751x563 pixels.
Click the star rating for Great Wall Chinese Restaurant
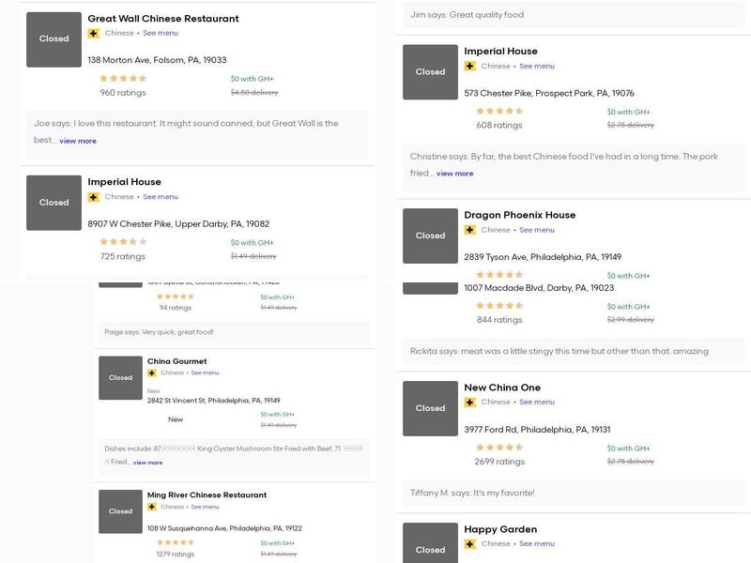[123, 79]
